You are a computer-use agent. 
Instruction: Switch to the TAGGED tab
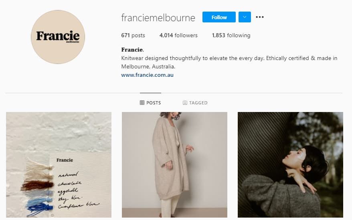coord(195,103)
